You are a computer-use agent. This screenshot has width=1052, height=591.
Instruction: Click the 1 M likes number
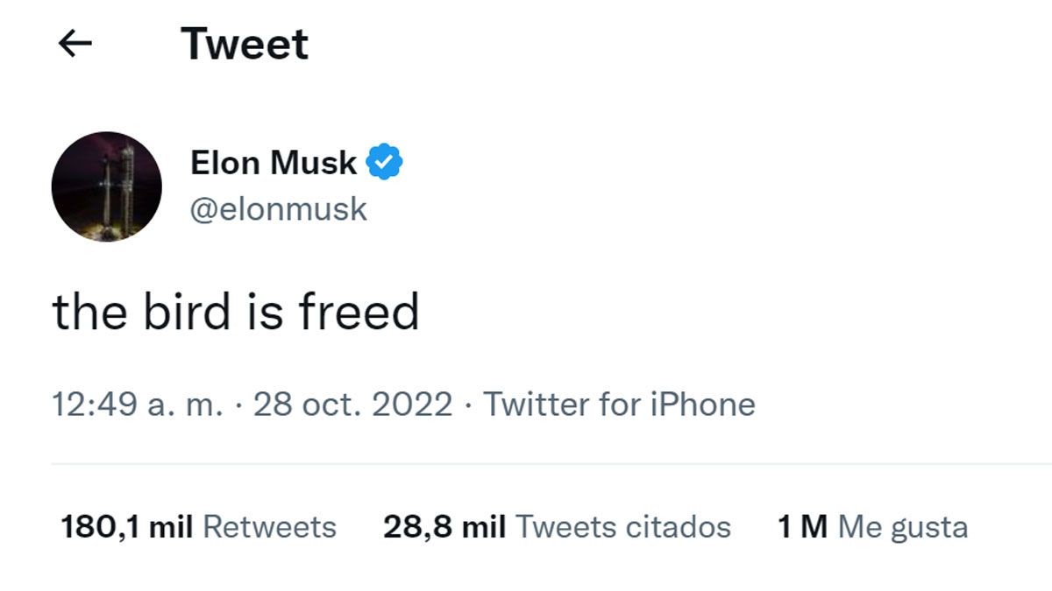(x=802, y=527)
